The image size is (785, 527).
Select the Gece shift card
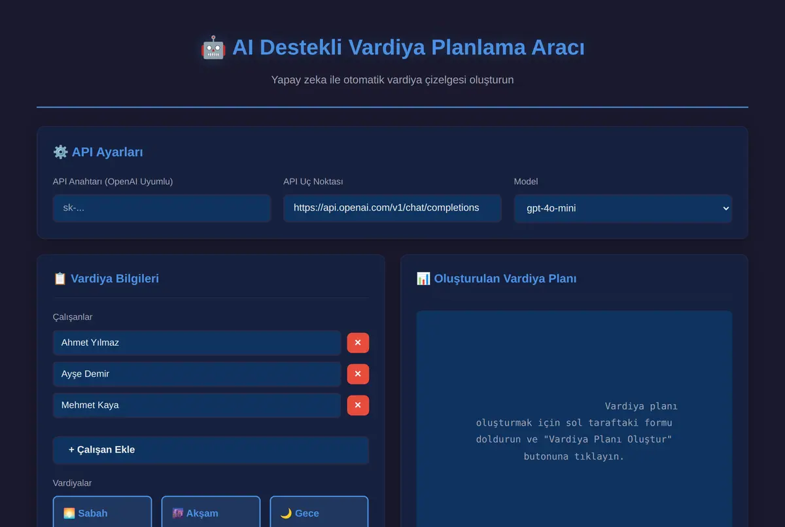point(319,512)
